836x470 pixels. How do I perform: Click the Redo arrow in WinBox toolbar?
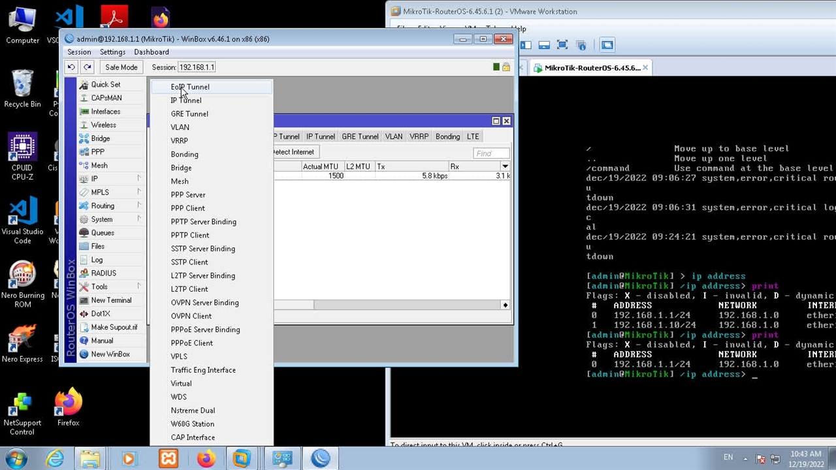coord(88,67)
